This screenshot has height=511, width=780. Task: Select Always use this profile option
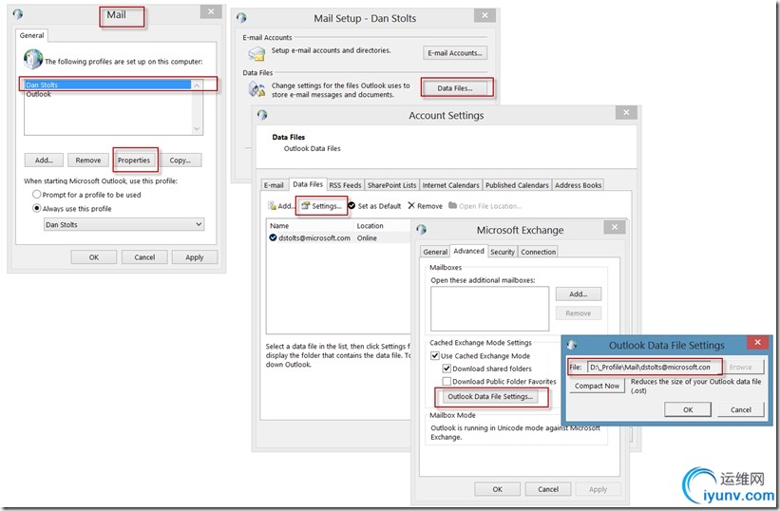[36, 208]
